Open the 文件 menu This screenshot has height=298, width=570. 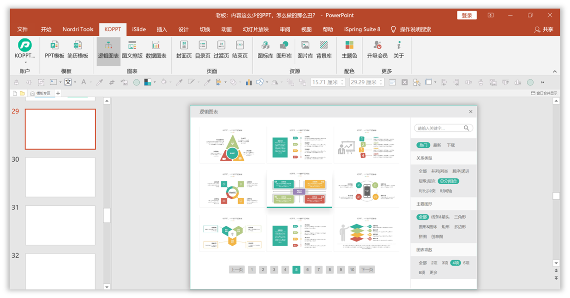click(23, 29)
